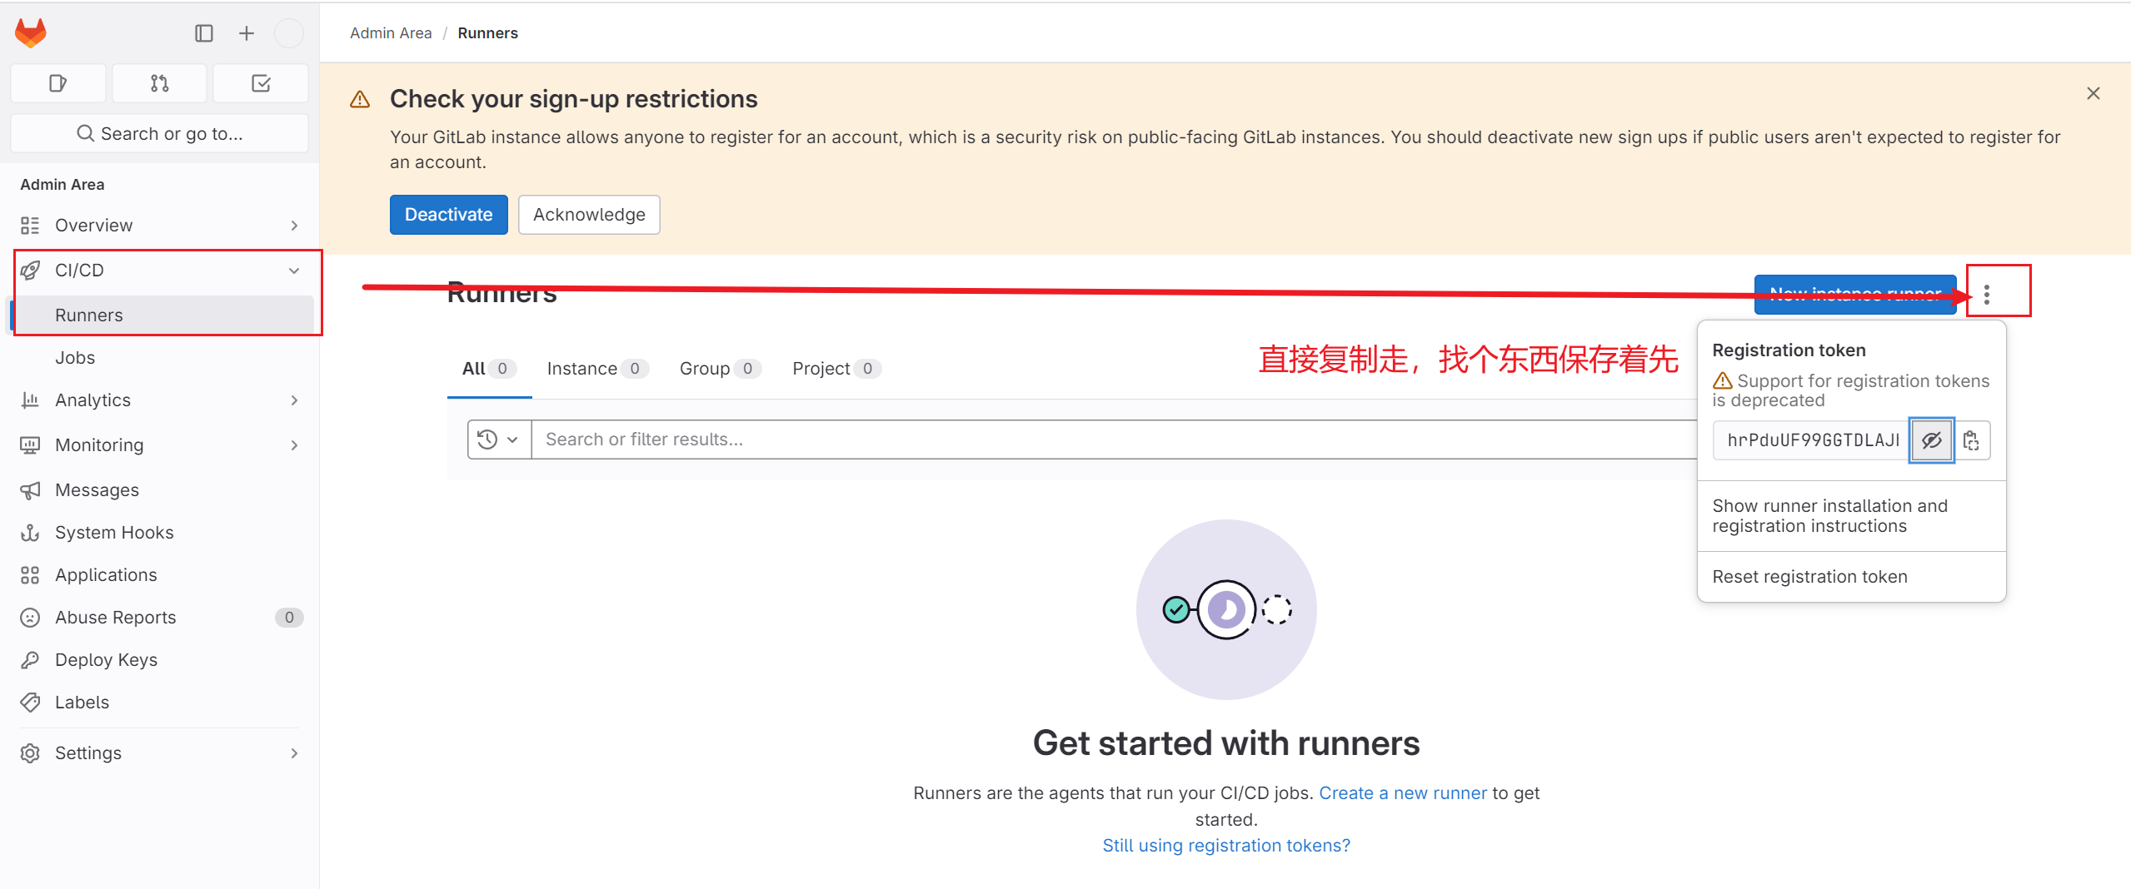Go to Admin Area breadcrumb
Image resolution: width=2131 pixels, height=889 pixels.
(391, 33)
